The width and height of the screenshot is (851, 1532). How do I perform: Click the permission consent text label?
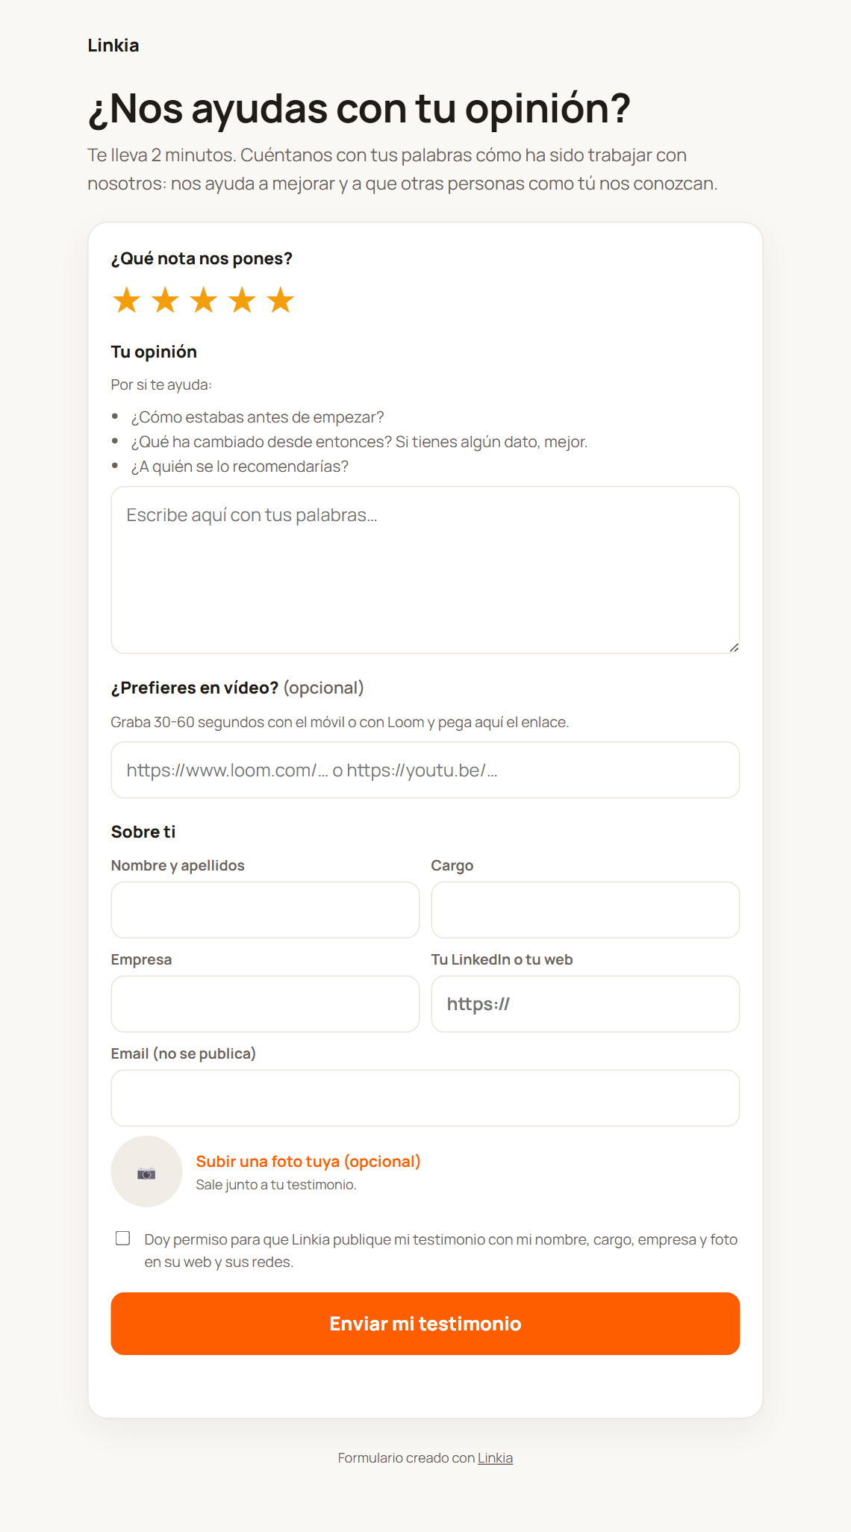pyautogui.click(x=441, y=1251)
